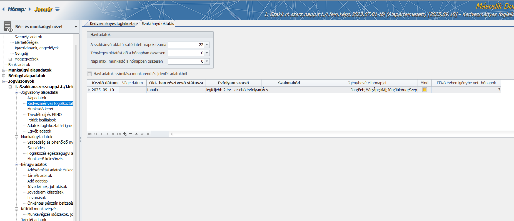Open dropdown for Napi max. munkaidő
This screenshot has height=221, width=514.
click(207, 61)
